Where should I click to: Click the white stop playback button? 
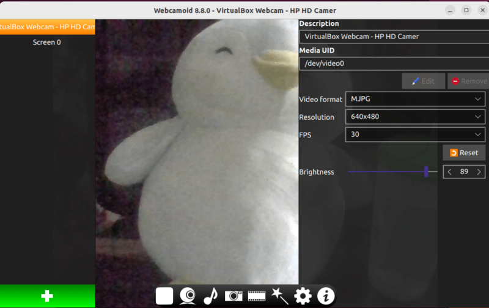pos(164,296)
